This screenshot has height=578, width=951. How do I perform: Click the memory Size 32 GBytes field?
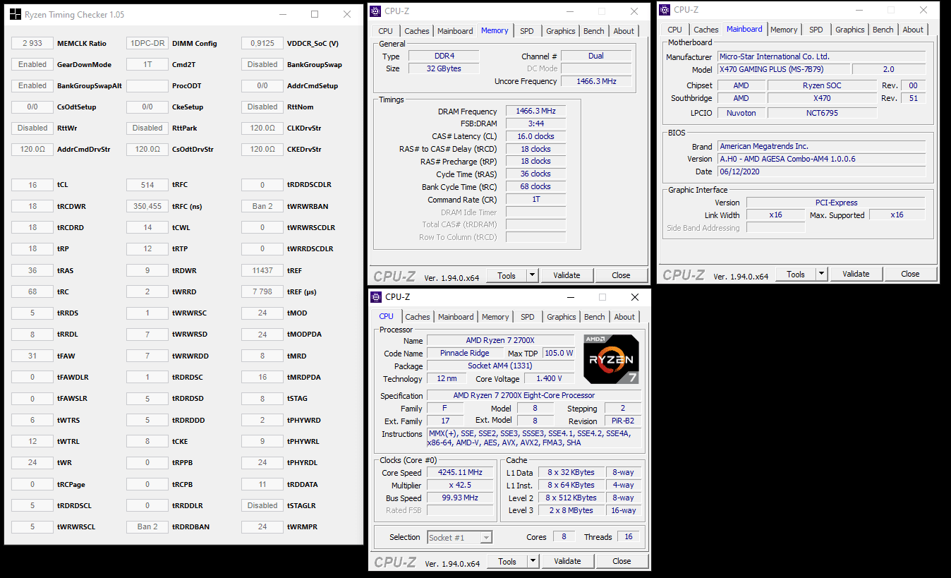pyautogui.click(x=444, y=68)
